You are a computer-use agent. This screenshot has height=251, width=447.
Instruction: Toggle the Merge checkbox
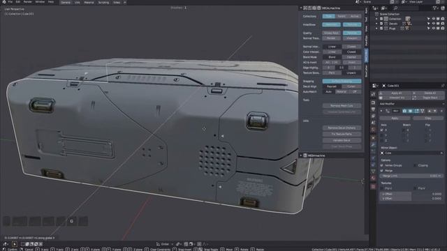tap(382, 170)
